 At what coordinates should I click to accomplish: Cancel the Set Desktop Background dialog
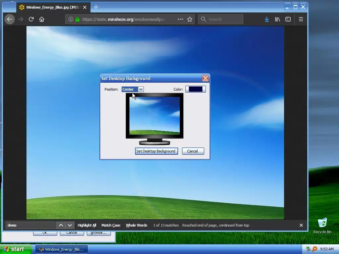pos(193,151)
